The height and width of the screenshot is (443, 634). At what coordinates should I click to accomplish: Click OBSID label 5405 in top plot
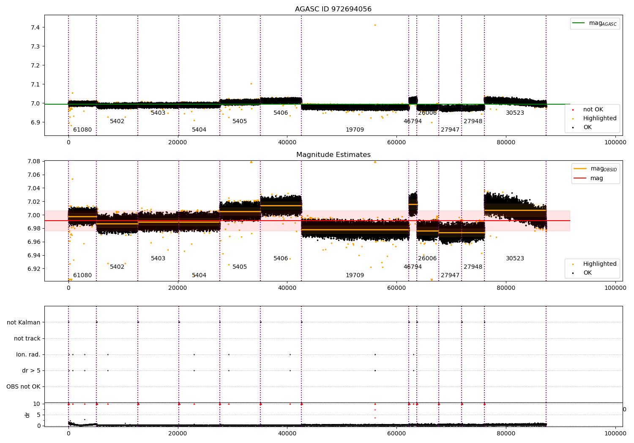(240, 121)
